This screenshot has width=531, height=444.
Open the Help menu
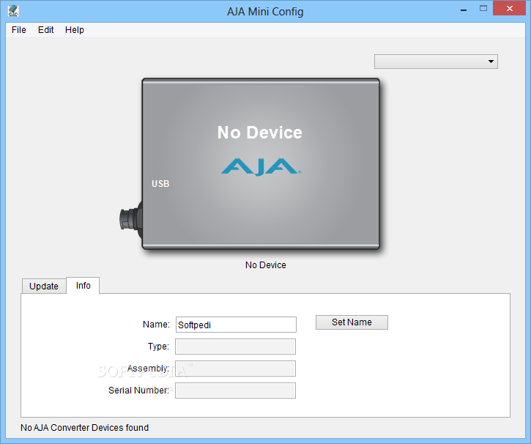[75, 30]
